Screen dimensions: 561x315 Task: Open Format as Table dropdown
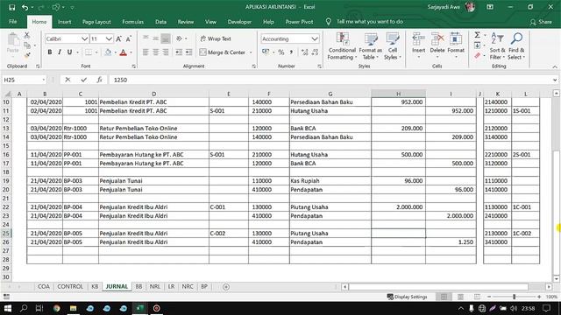[370, 46]
